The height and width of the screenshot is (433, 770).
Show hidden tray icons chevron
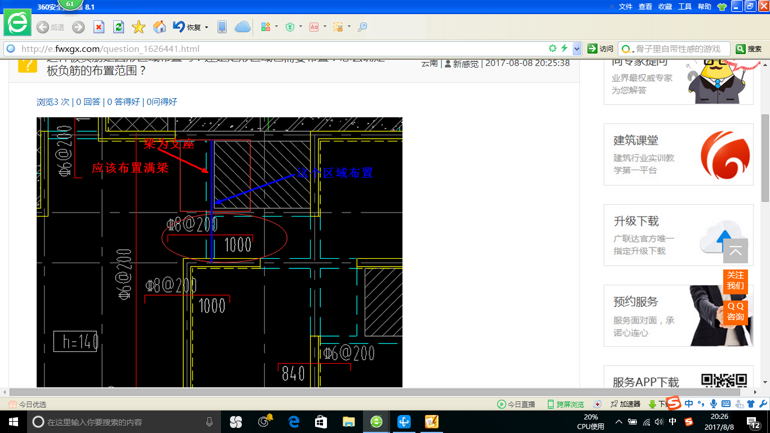619,422
